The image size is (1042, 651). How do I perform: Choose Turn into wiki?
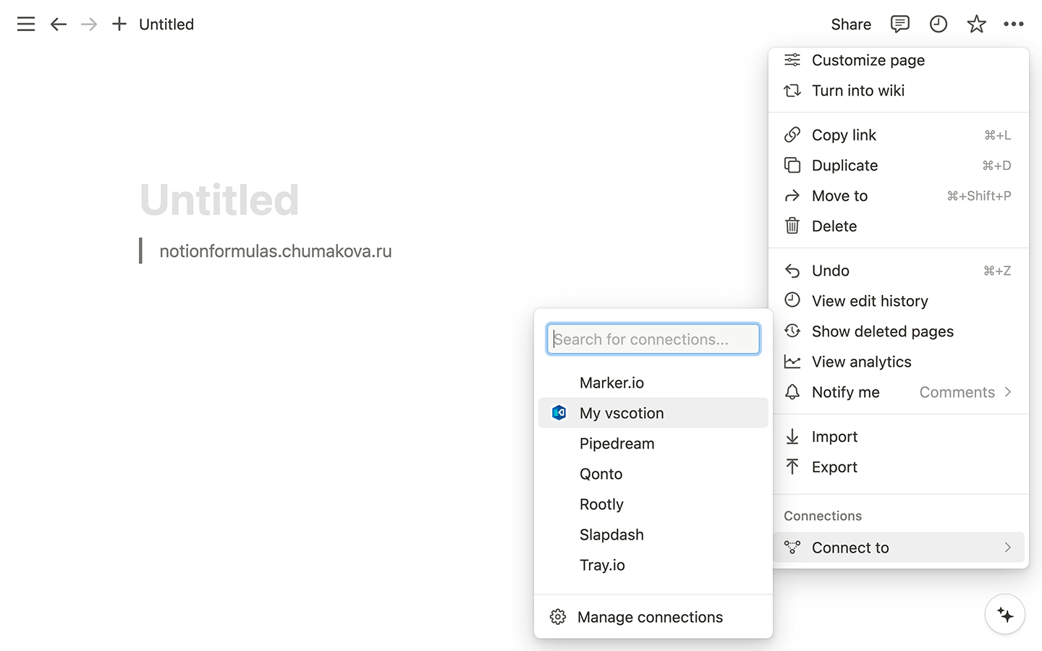[899, 90]
